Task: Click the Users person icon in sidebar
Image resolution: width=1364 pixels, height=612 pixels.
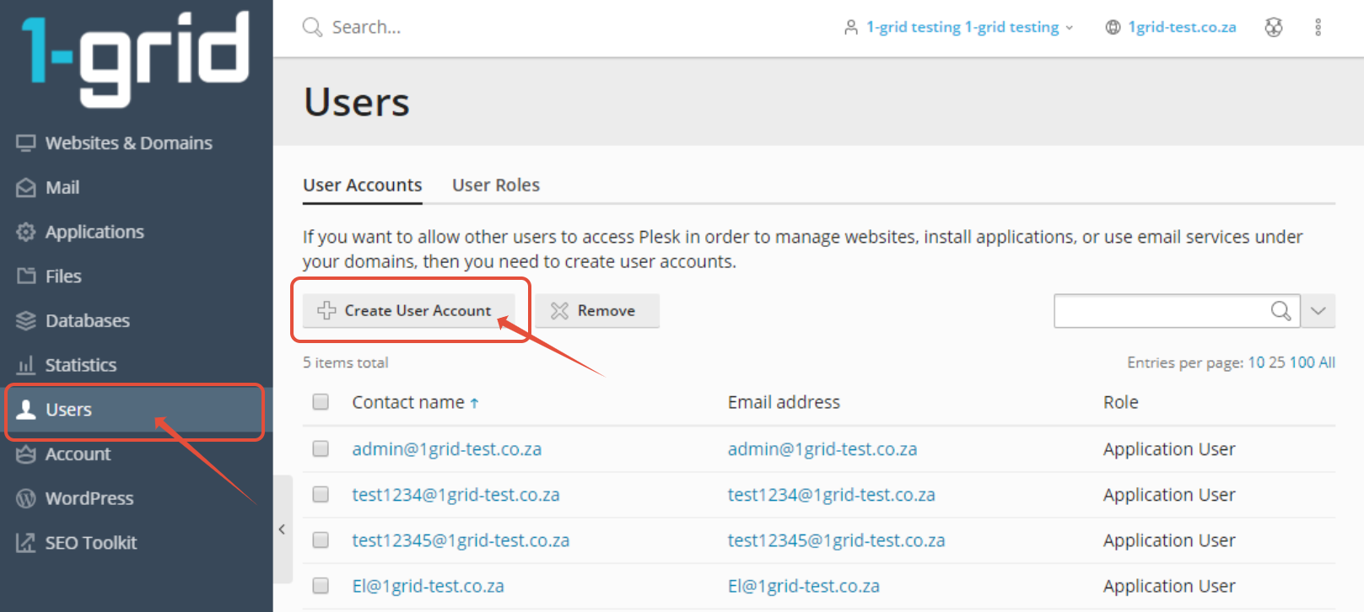Action: click(26, 410)
